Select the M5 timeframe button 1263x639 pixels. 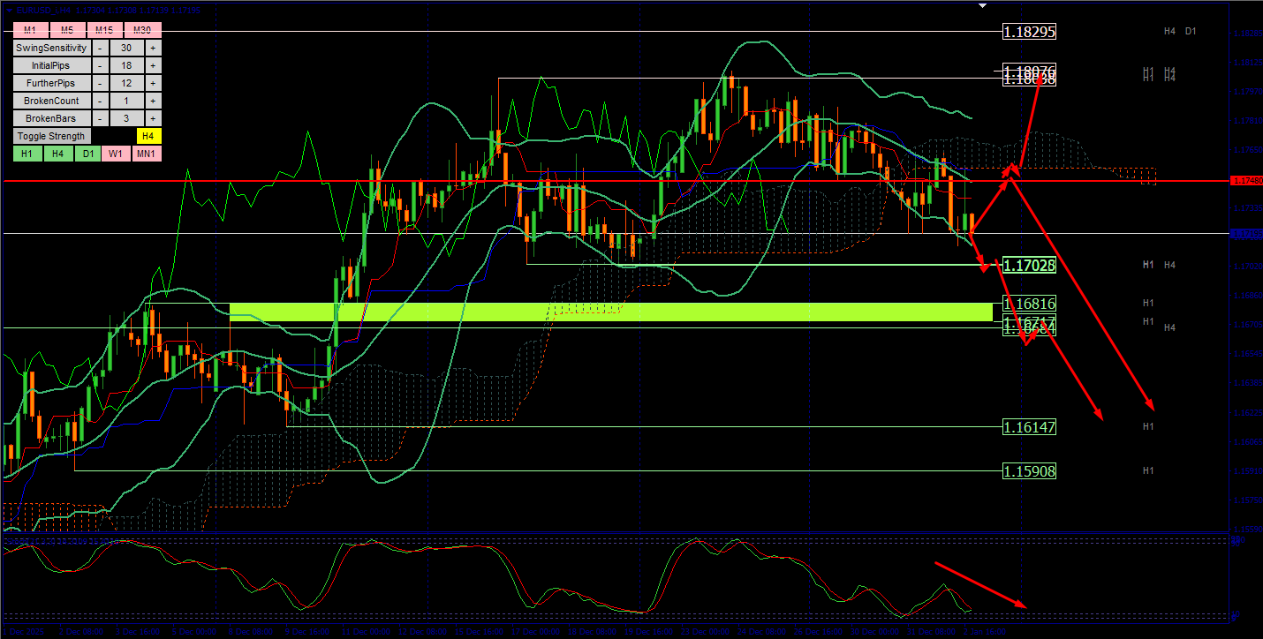[68, 30]
